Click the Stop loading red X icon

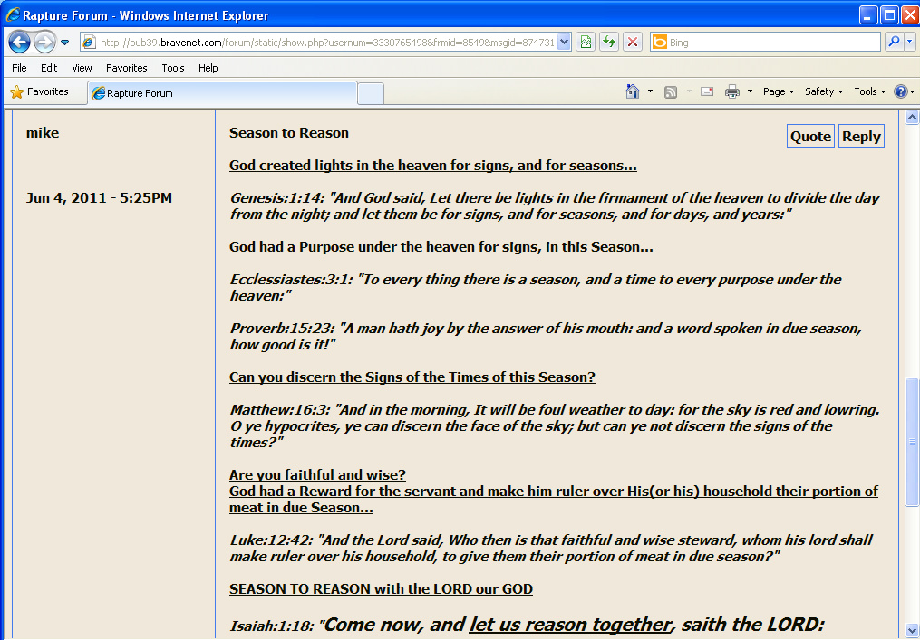(633, 43)
